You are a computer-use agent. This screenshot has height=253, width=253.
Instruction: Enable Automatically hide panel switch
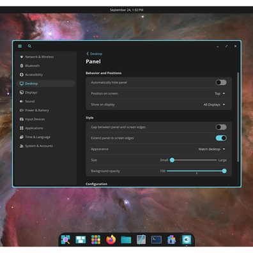tap(221, 82)
